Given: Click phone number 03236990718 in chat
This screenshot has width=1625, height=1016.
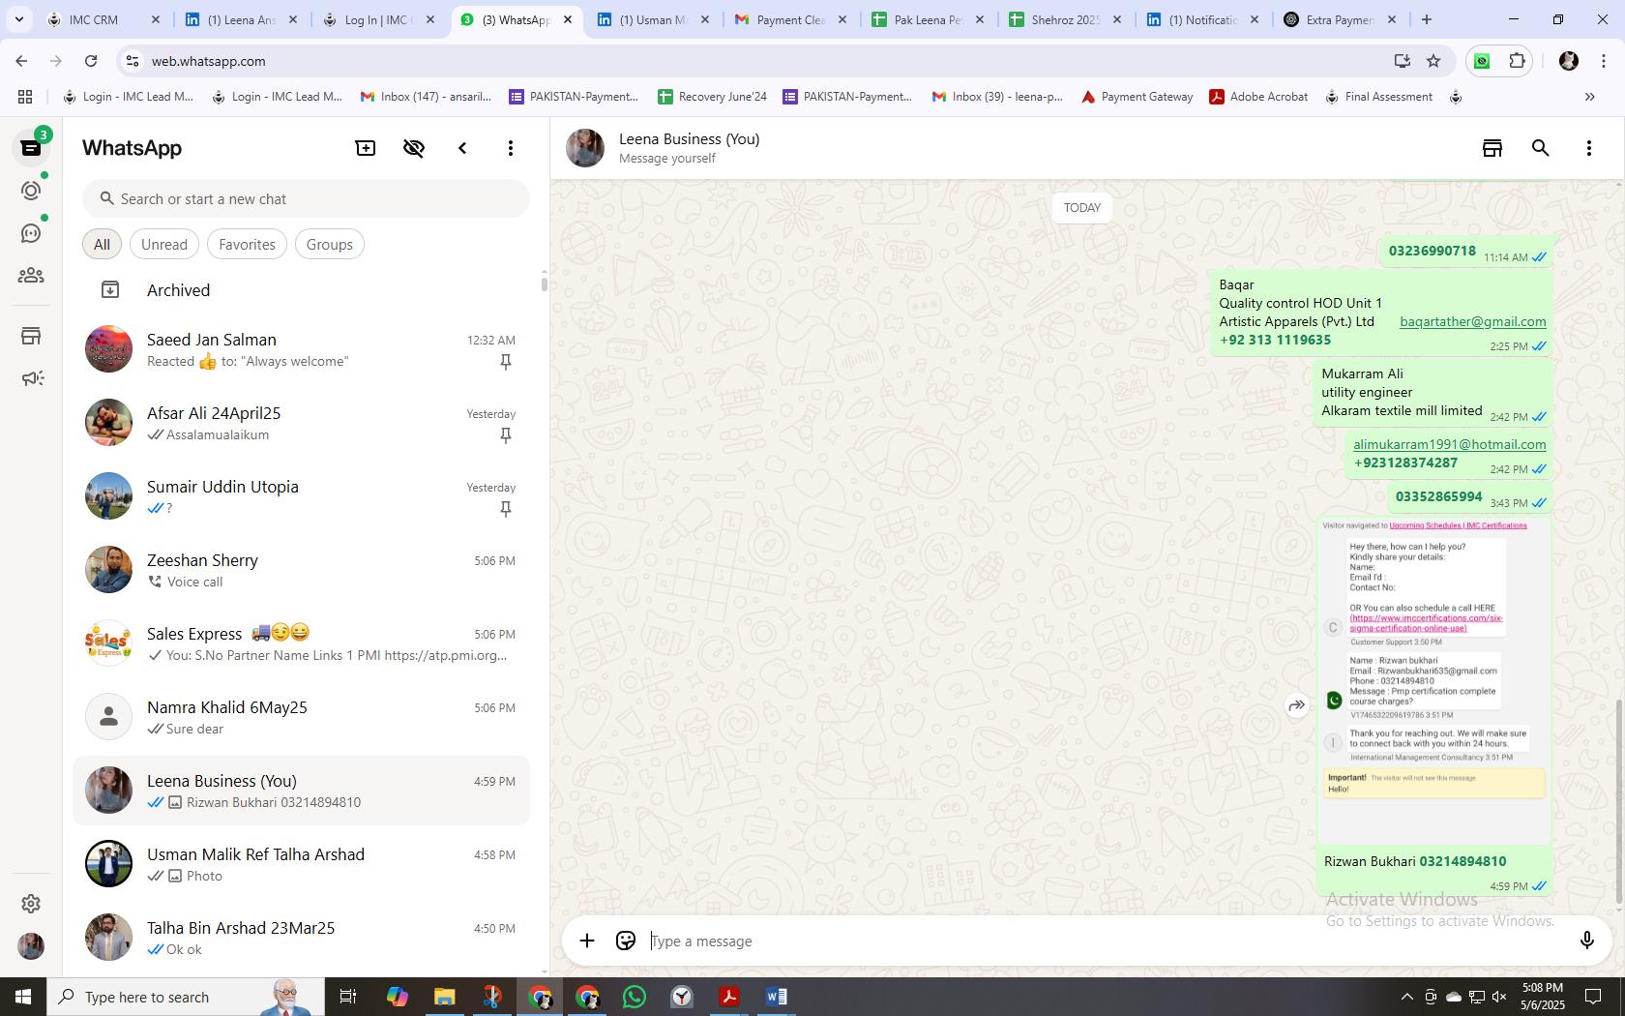Looking at the screenshot, I should [x=1432, y=252].
